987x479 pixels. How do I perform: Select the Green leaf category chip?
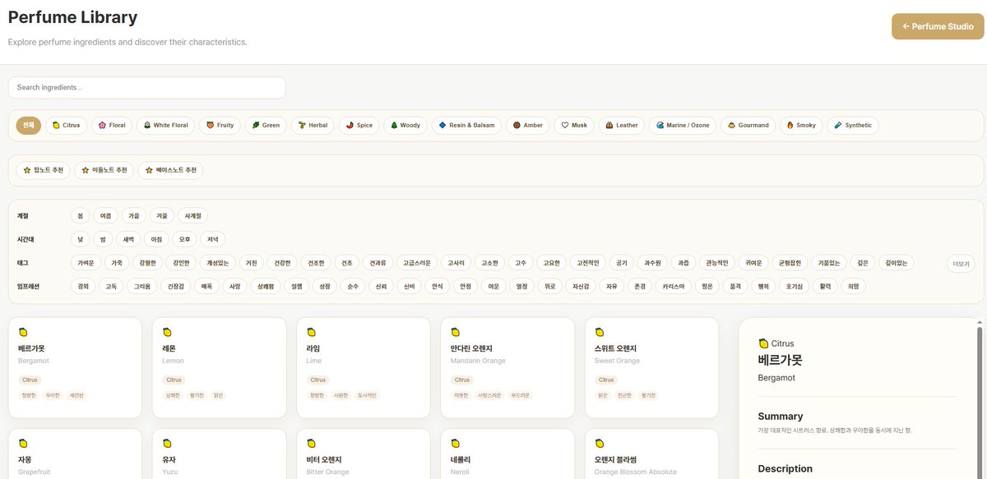266,126
